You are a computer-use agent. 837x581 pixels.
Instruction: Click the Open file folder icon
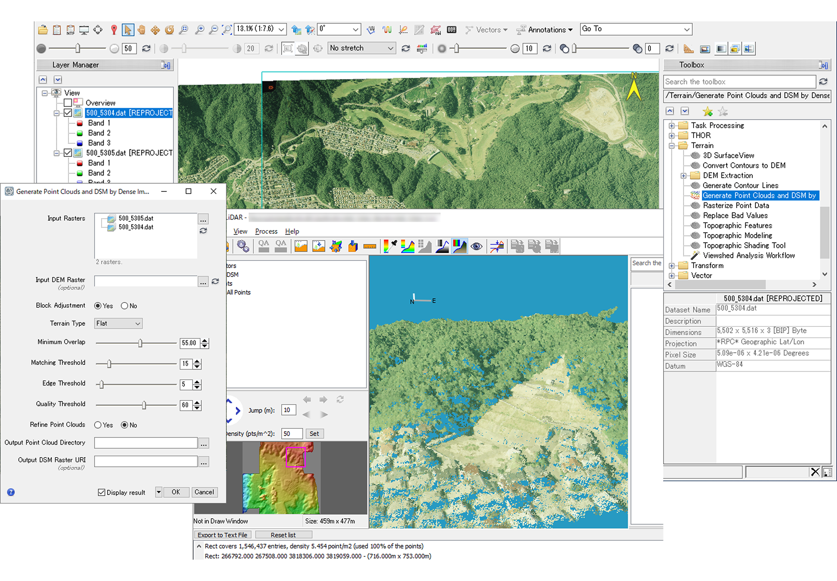pyautogui.click(x=43, y=30)
